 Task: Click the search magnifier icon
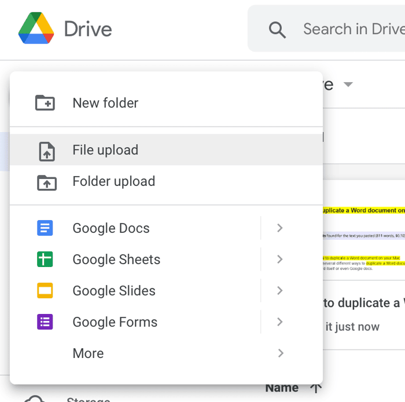pos(278,30)
